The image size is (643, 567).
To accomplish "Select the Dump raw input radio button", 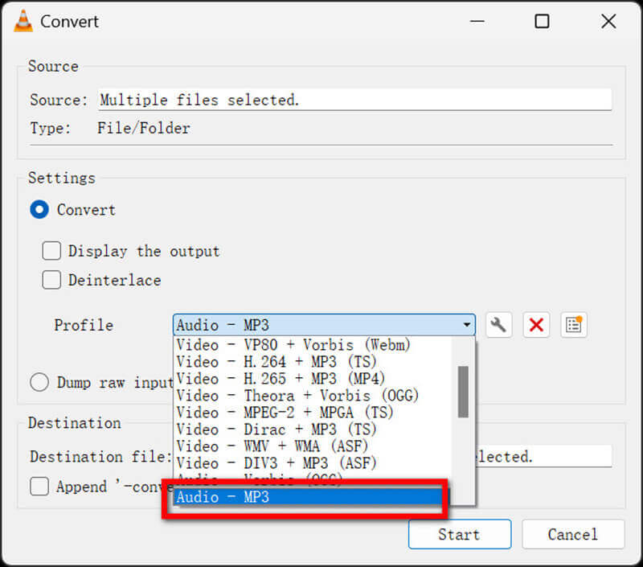I will (39, 382).
